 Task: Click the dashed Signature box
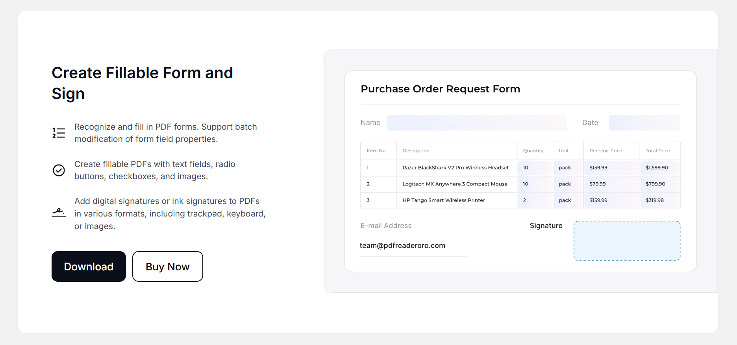[627, 240]
